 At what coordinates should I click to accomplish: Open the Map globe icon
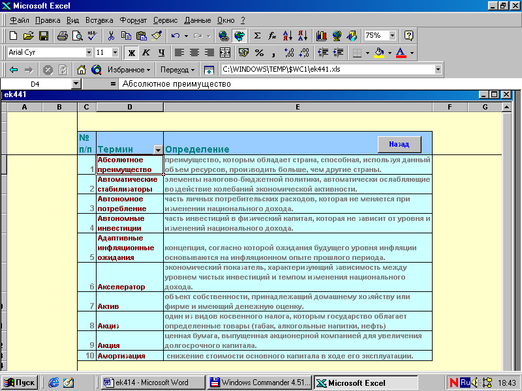(x=337, y=36)
